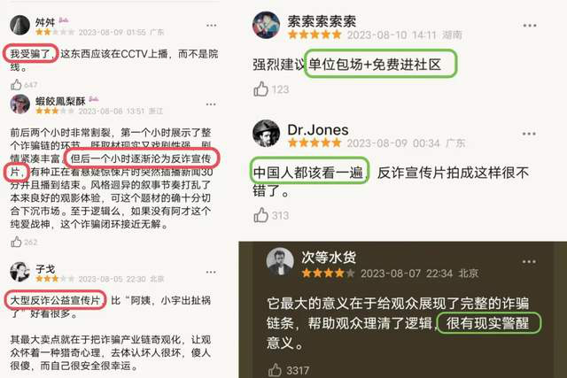Like 次等水货's review with 3317 likes
The width and height of the screenshot is (567, 378).
coord(275,370)
